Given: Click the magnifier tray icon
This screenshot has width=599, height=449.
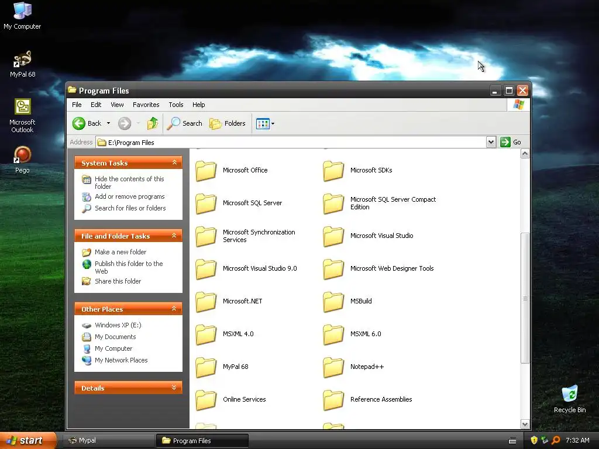Looking at the screenshot, I should coord(556,440).
